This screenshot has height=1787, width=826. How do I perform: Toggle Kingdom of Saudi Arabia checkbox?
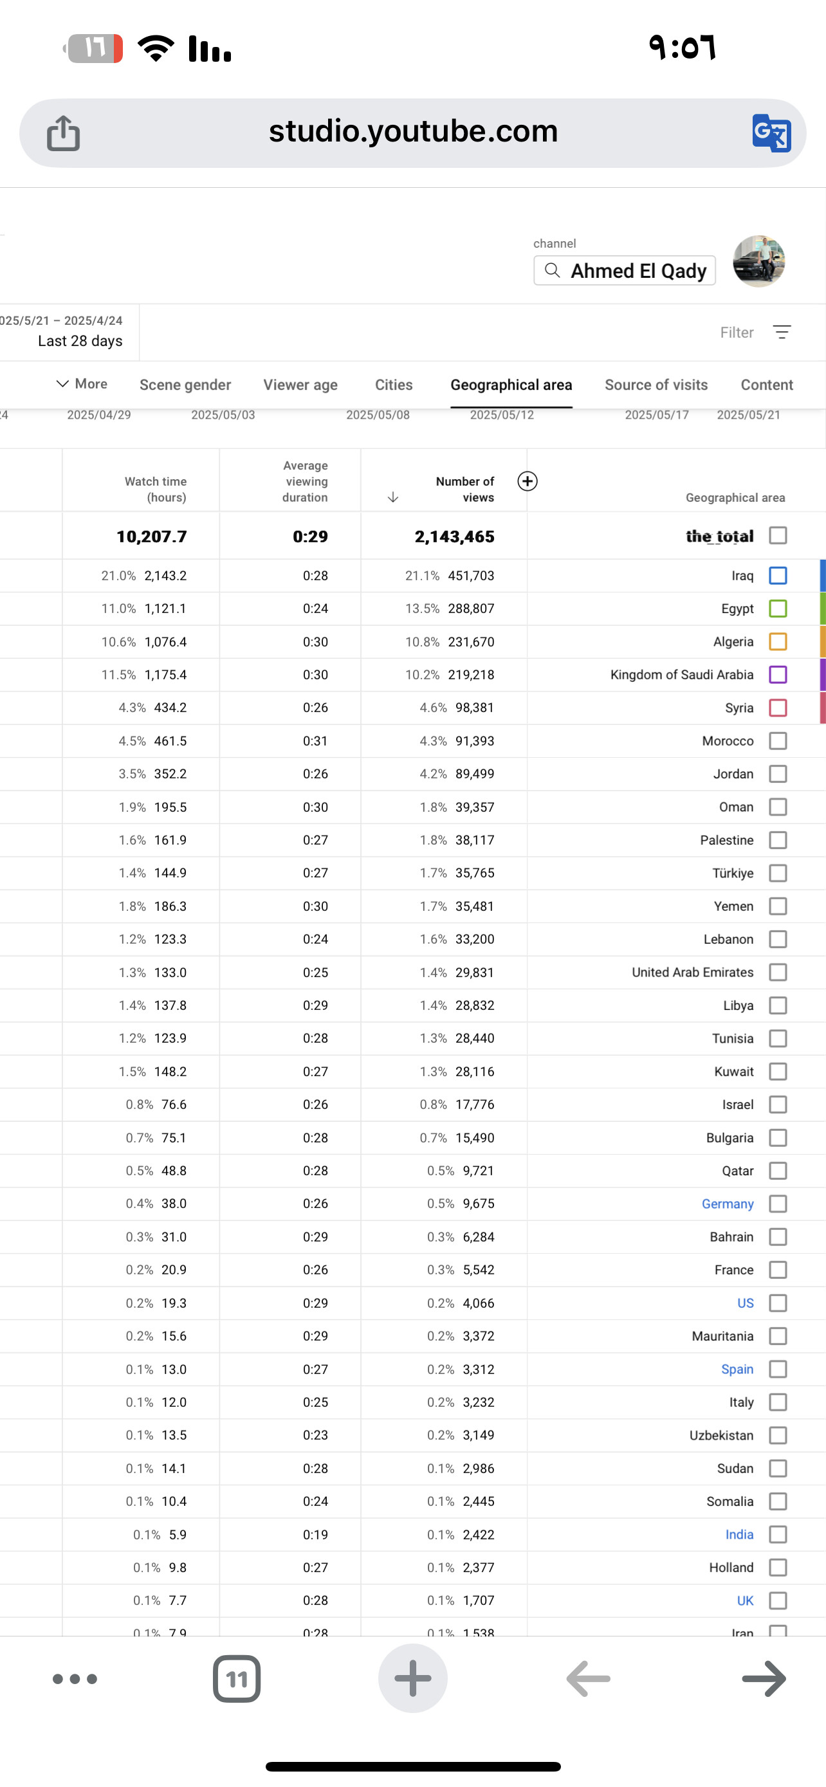click(x=778, y=674)
